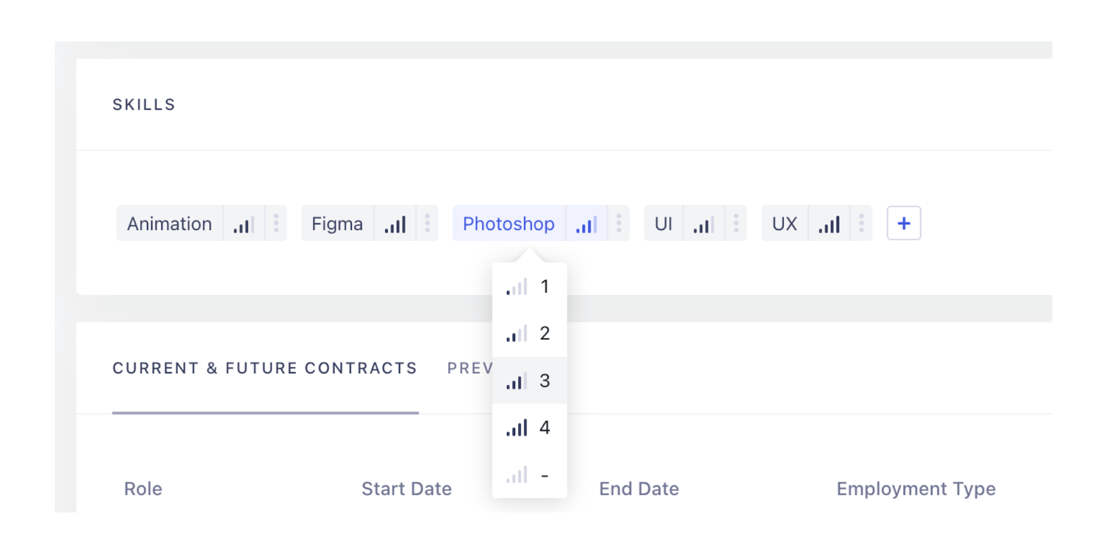Click the Animation skill level bars icon
The image size is (1108, 554).
(x=244, y=224)
